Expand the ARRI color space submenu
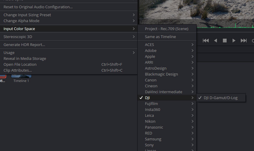 tap(167, 63)
